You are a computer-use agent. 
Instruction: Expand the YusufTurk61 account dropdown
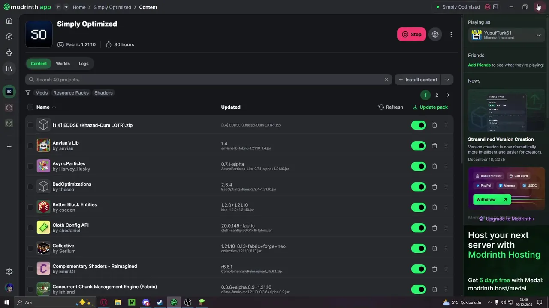tap(539, 35)
